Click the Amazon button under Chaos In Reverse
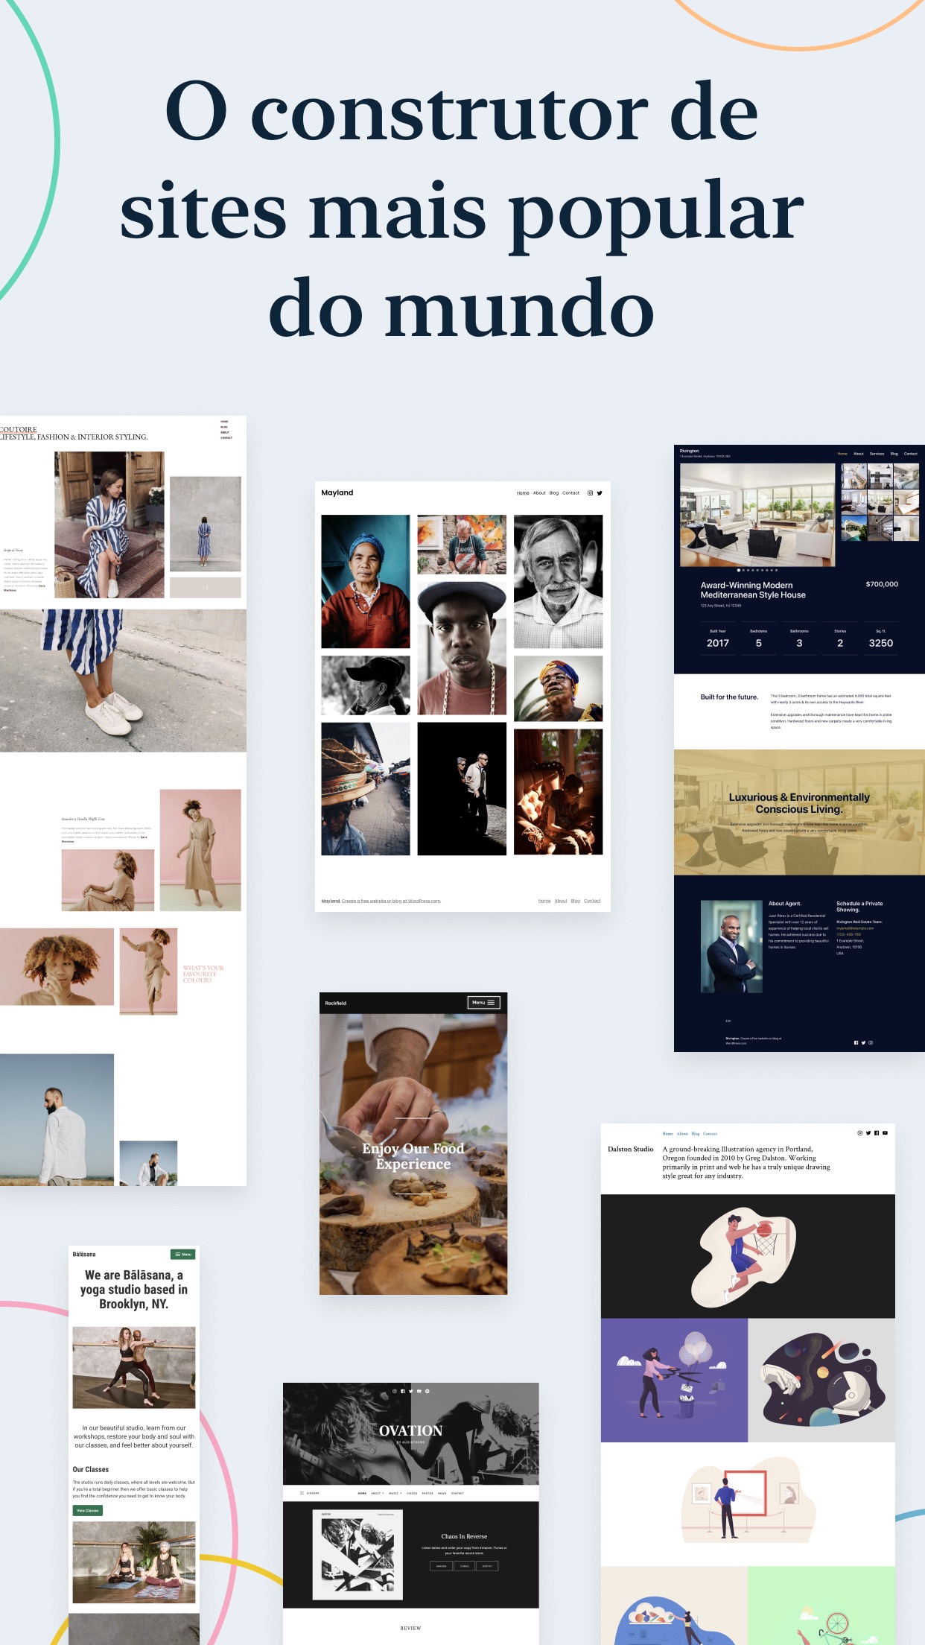Viewport: 925px width, 1645px height. (x=441, y=1566)
